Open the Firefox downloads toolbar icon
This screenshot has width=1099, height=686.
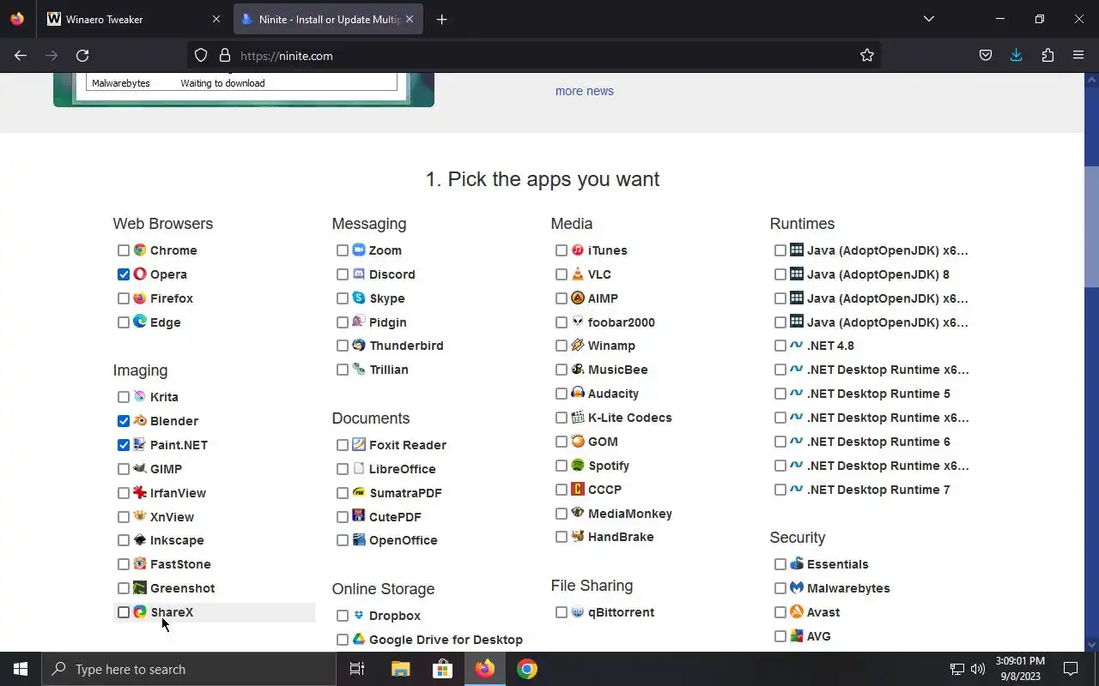1017,56
